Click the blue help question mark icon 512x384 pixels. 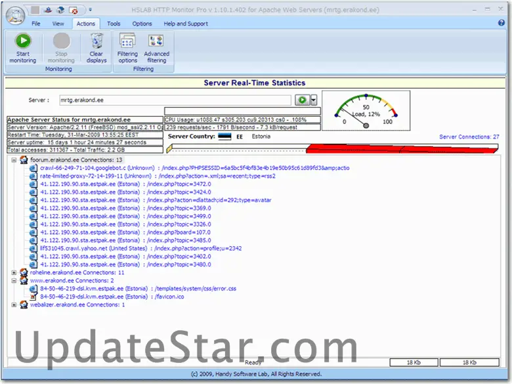tap(501, 22)
